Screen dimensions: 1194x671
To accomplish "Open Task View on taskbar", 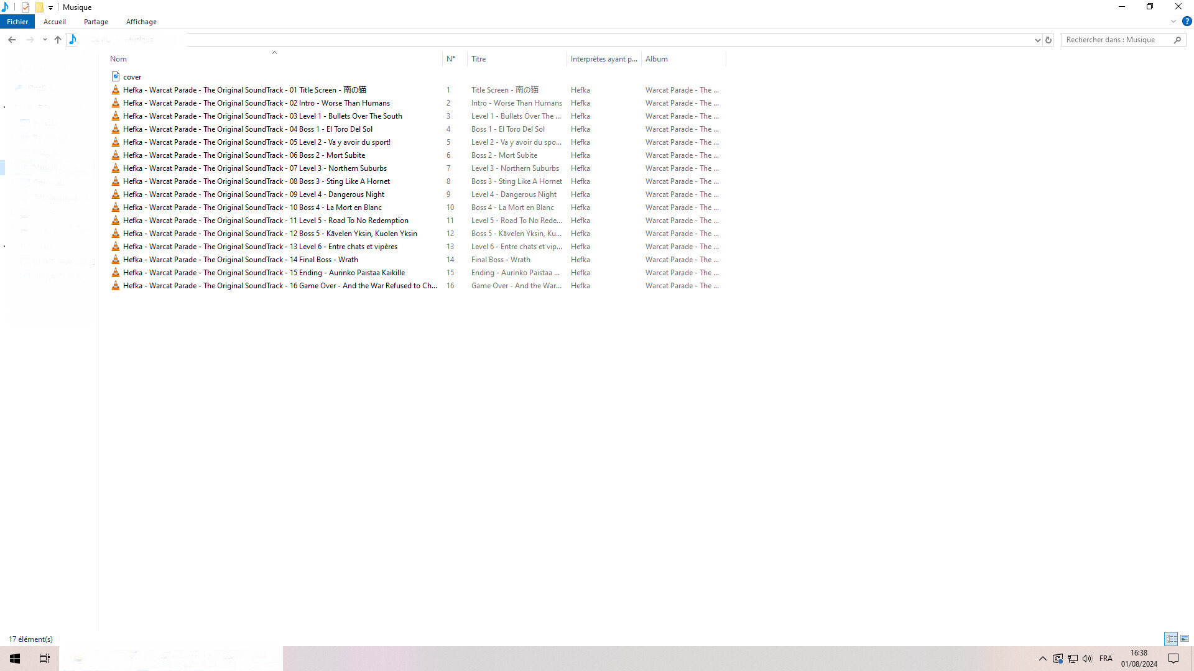I will 45,659.
